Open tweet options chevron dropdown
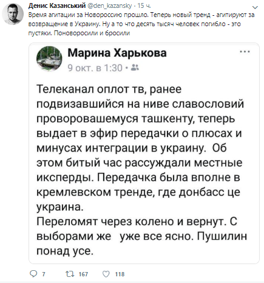Screen dimensions: 264x283 point(256,7)
